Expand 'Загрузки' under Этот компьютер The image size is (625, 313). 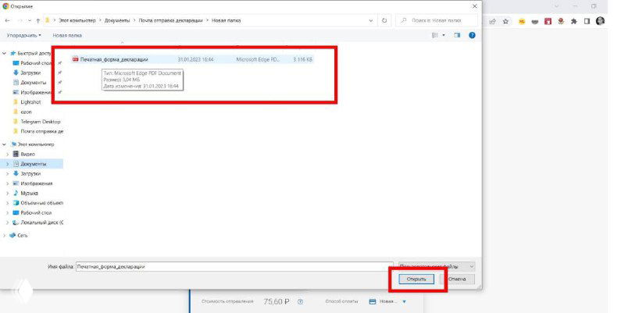(7, 173)
